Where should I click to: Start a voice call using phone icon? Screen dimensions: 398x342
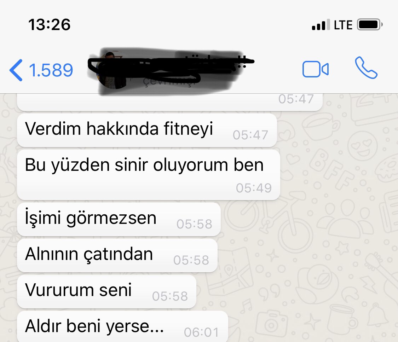click(x=366, y=68)
